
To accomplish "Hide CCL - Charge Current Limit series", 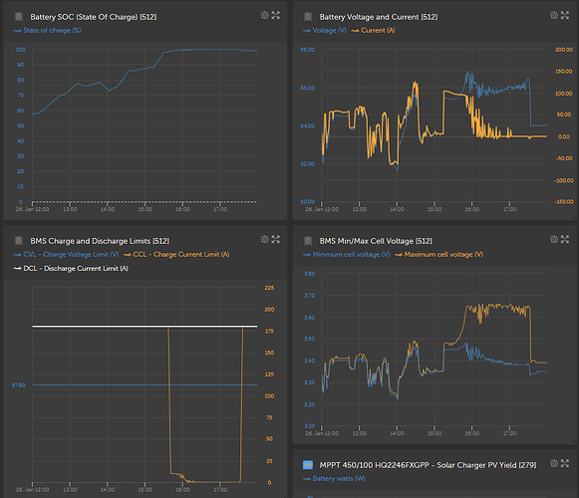I will [x=176, y=254].
